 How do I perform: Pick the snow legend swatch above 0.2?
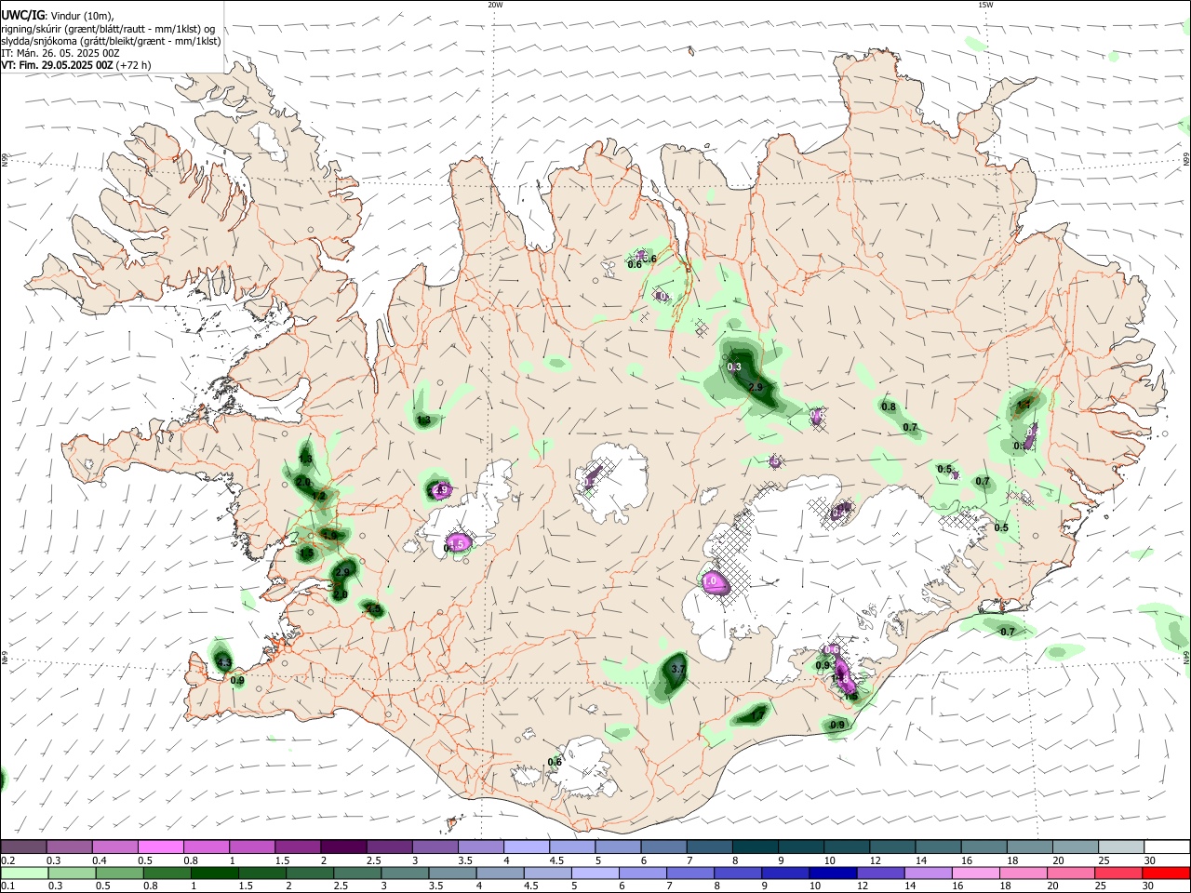[23, 846]
